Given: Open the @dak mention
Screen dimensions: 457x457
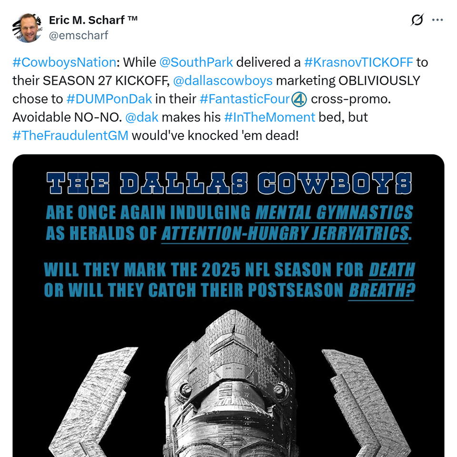Looking at the screenshot, I should [x=141, y=117].
